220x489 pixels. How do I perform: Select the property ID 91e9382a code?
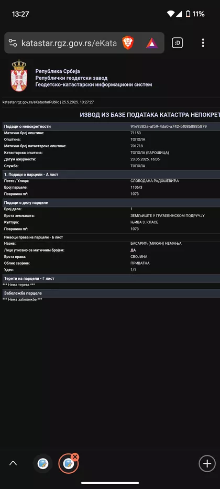coord(169,126)
